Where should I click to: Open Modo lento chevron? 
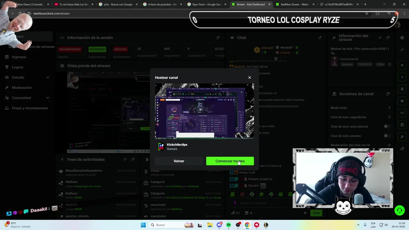click(x=389, y=108)
